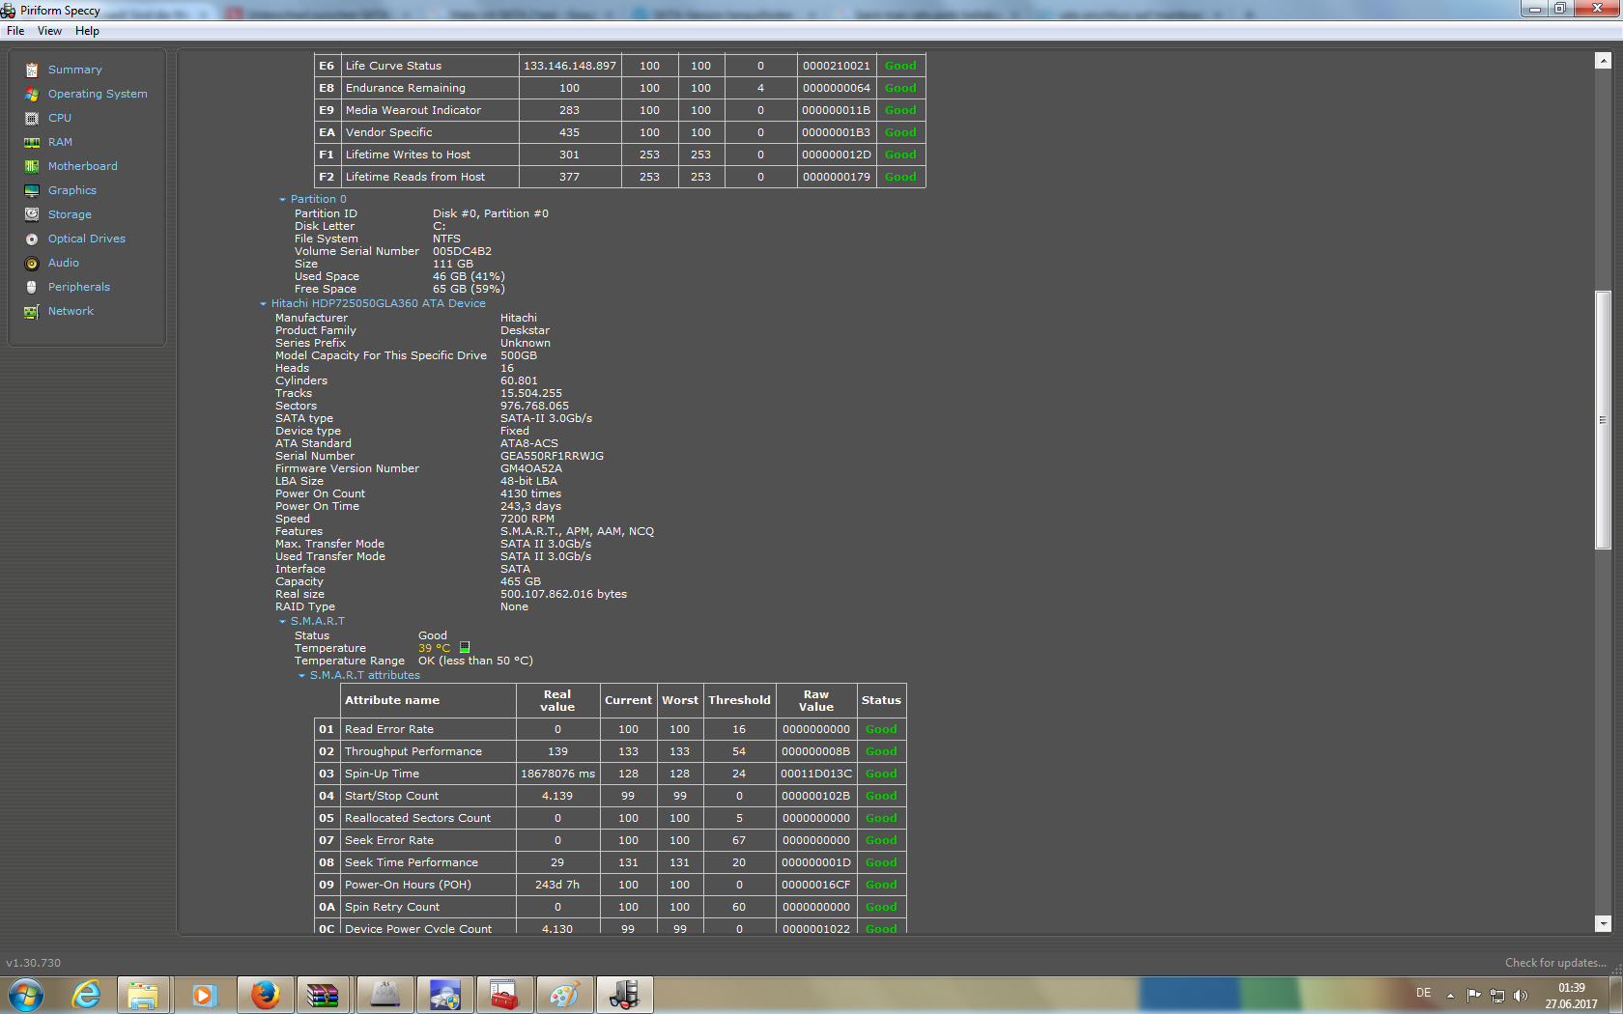Click the Audio speaker icon
Screen dimensions: 1623x1014
coord(32,263)
